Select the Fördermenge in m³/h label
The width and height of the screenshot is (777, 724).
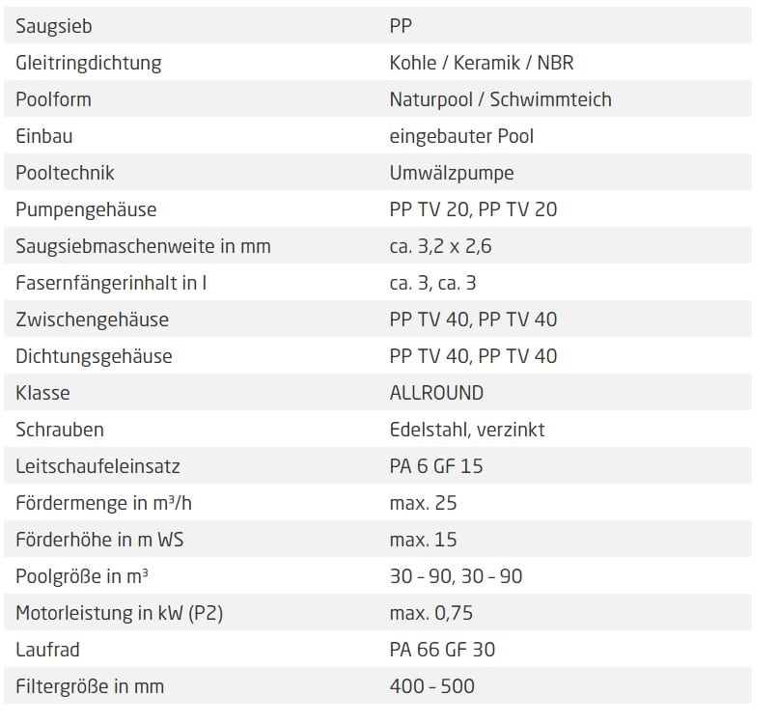[103, 503]
